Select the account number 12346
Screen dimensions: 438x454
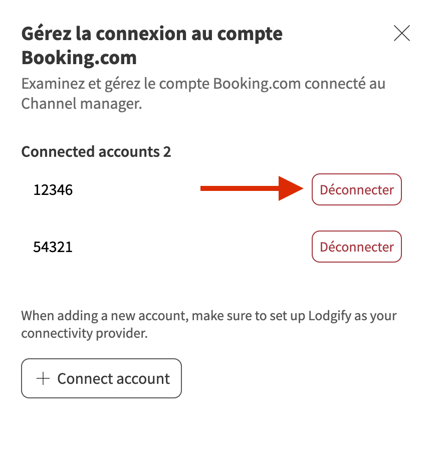pos(53,190)
